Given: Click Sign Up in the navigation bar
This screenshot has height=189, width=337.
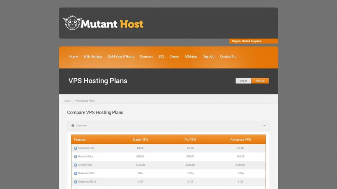Looking at the screenshot, I should click(209, 57).
